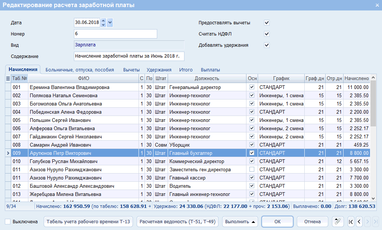Click the date spinner arrows
This screenshot has height=230, width=382.
(x=103, y=22)
